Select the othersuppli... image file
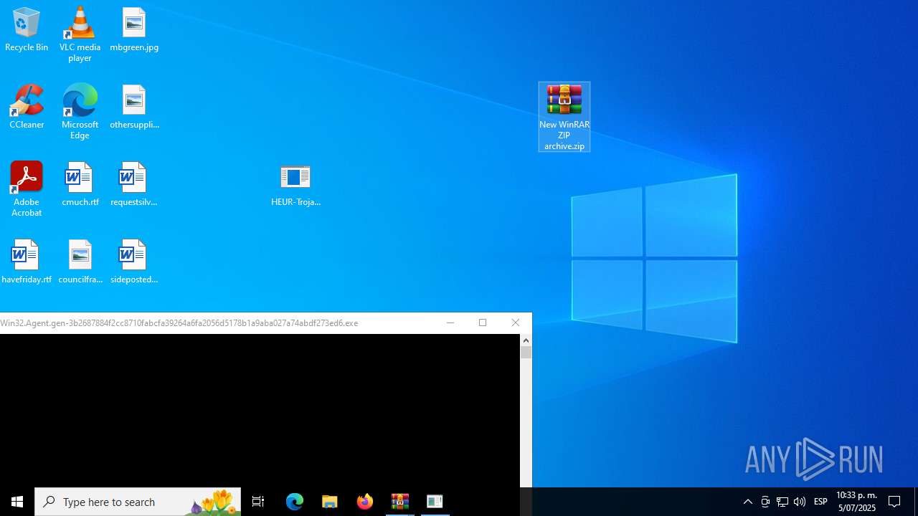The image size is (918, 516). 134,107
